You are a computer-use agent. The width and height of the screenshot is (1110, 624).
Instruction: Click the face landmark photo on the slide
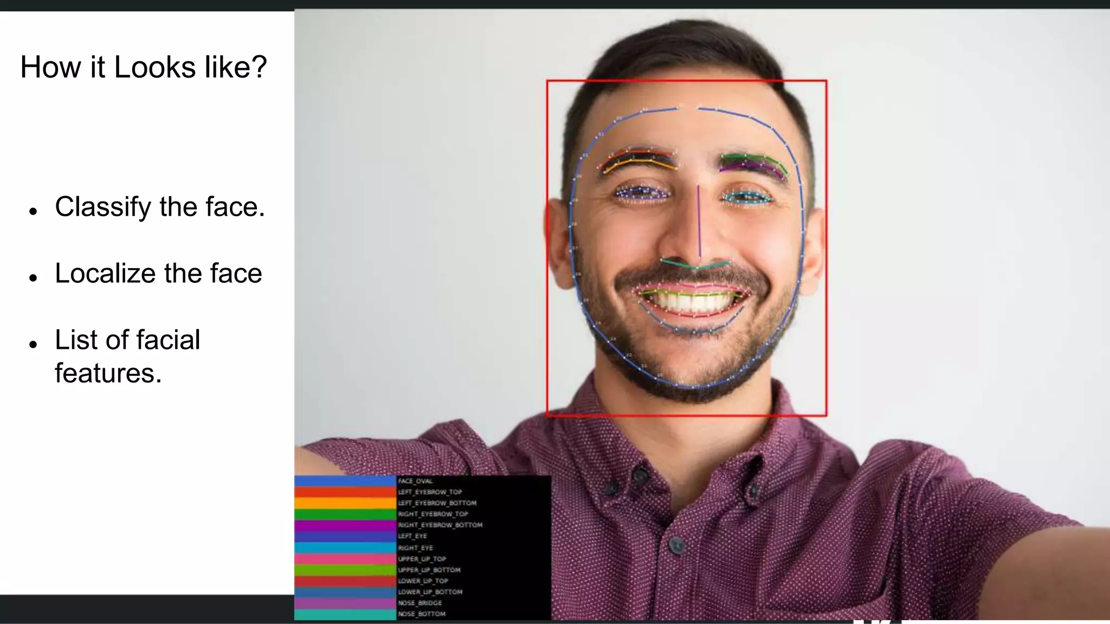click(702, 314)
